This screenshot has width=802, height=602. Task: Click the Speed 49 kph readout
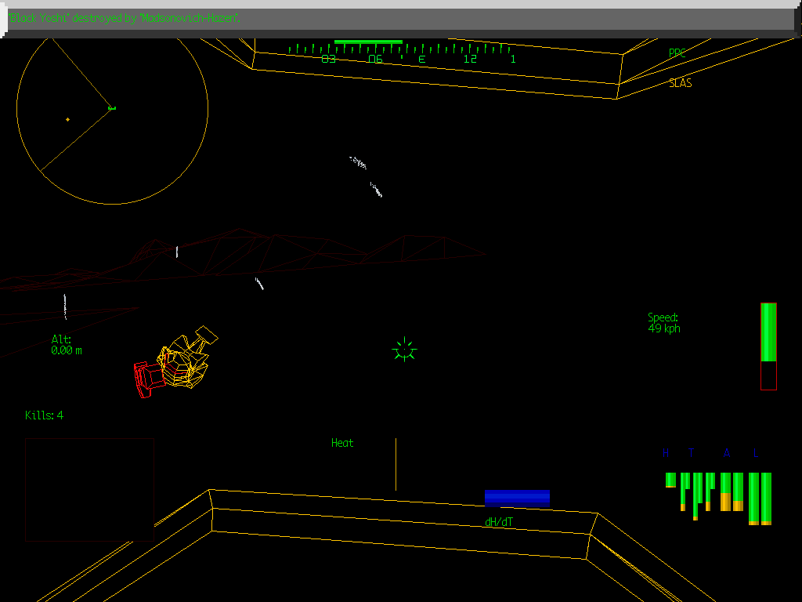663,323
